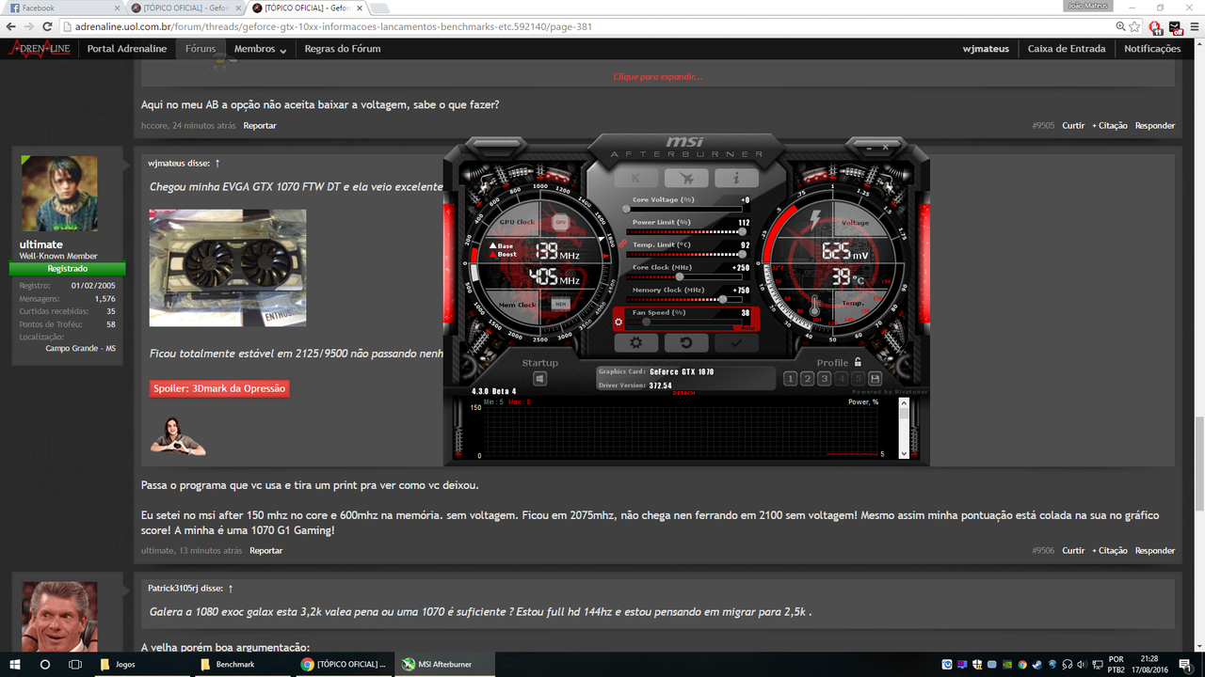Toggle power and temp limit link icon
Image resolution: width=1205 pixels, height=677 pixels.
coord(622,243)
